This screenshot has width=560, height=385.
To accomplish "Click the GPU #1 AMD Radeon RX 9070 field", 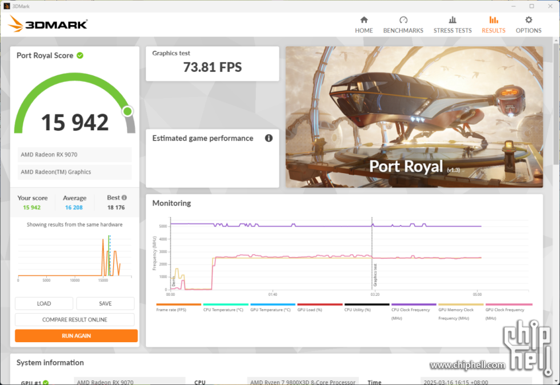I will [x=129, y=382].
